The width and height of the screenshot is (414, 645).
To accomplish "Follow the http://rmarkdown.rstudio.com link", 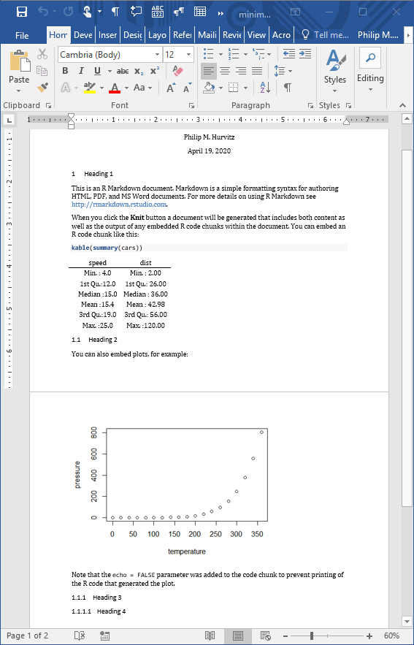I will click(x=119, y=205).
